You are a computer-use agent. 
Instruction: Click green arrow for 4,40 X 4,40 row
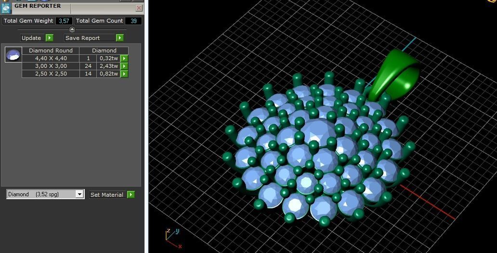pyautogui.click(x=124, y=58)
